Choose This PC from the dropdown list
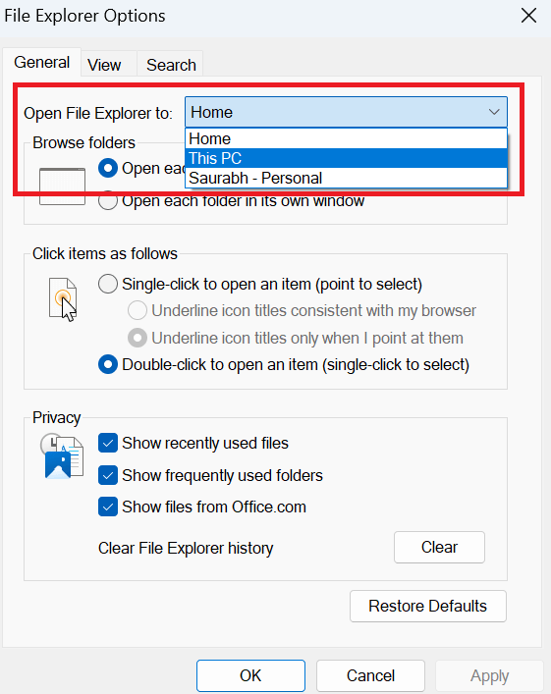The height and width of the screenshot is (694, 551). click(x=346, y=158)
